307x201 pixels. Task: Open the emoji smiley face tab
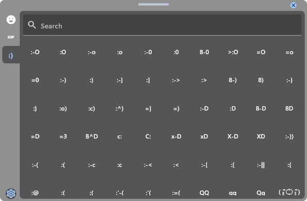[11, 20]
